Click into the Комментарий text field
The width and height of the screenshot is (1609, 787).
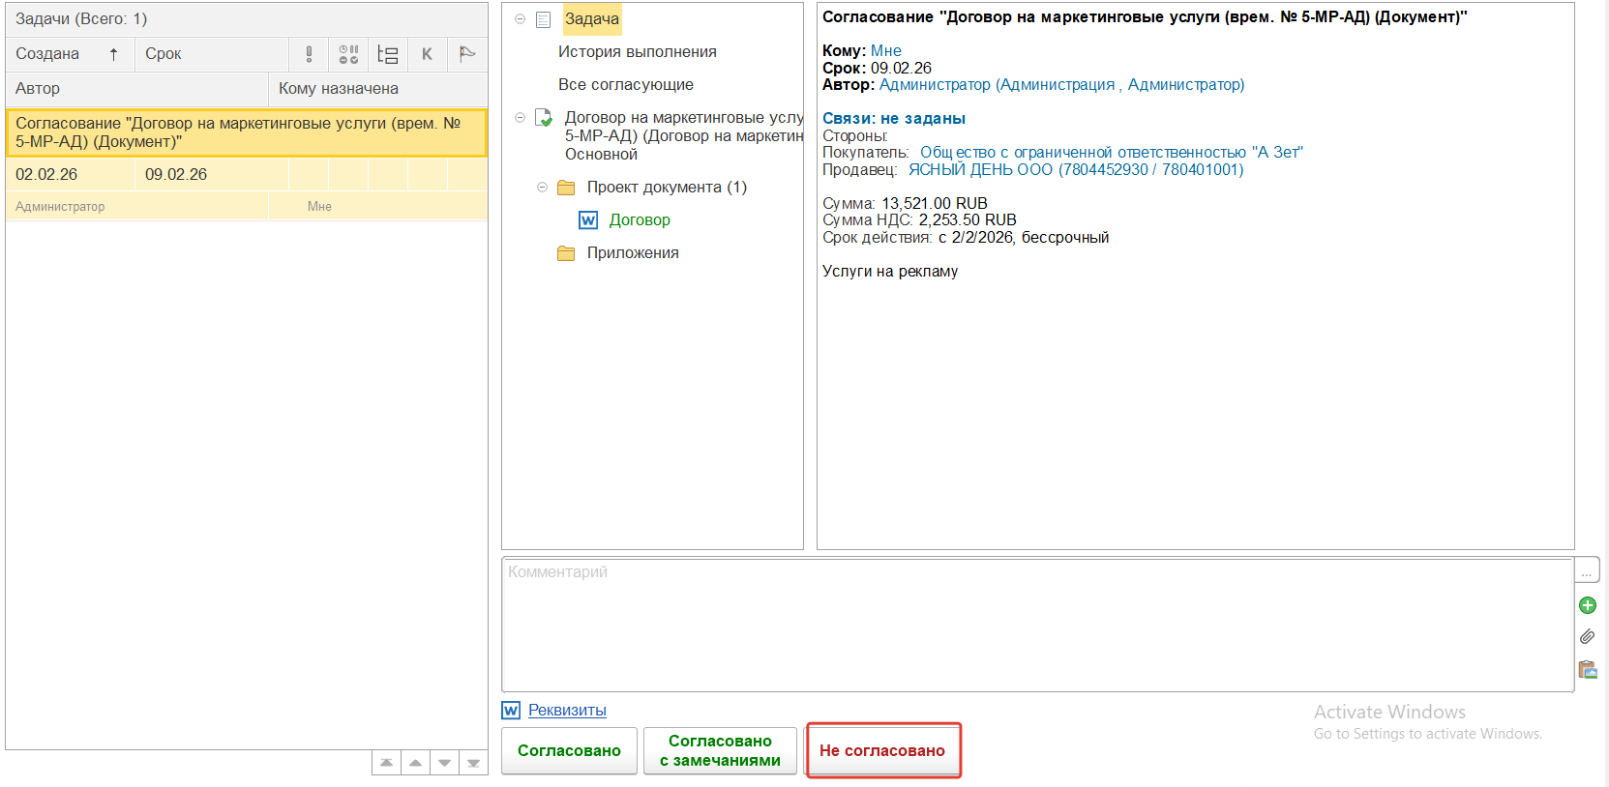tap(1035, 624)
